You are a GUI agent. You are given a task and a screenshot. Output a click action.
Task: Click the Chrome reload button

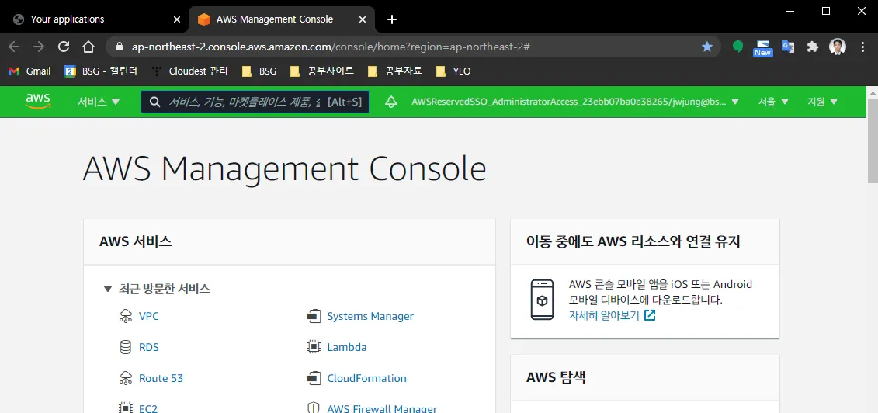click(64, 47)
